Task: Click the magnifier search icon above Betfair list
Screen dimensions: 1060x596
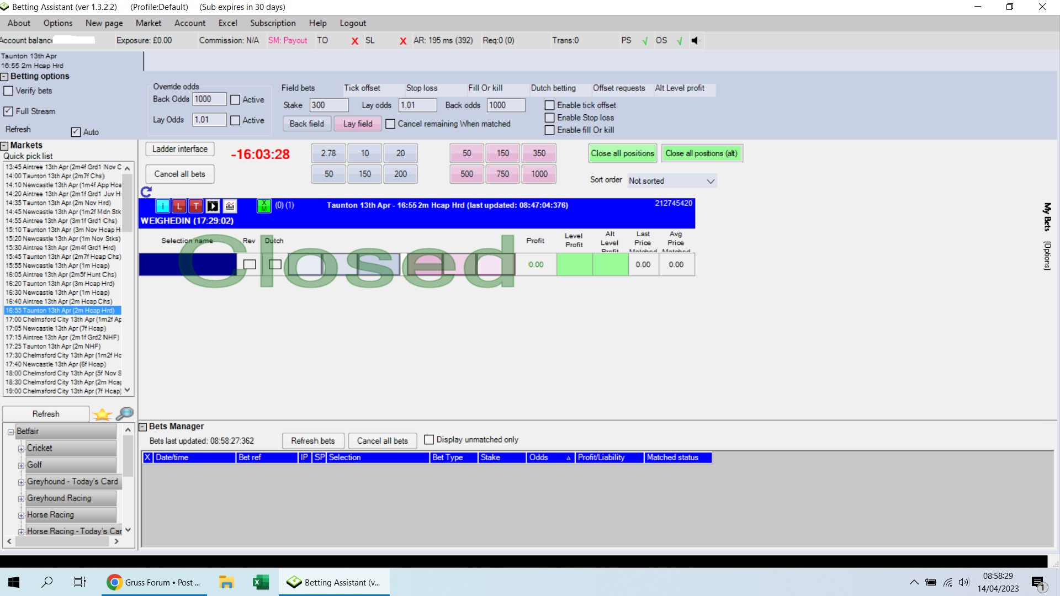Action: (x=125, y=414)
